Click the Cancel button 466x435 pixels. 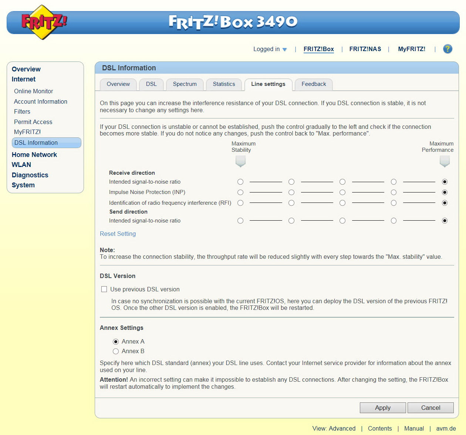tap(430, 408)
